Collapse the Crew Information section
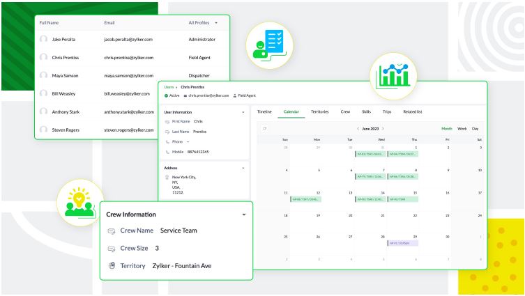 coord(244,215)
